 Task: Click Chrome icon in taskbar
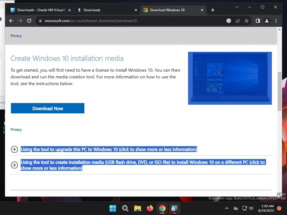(x=162, y=208)
